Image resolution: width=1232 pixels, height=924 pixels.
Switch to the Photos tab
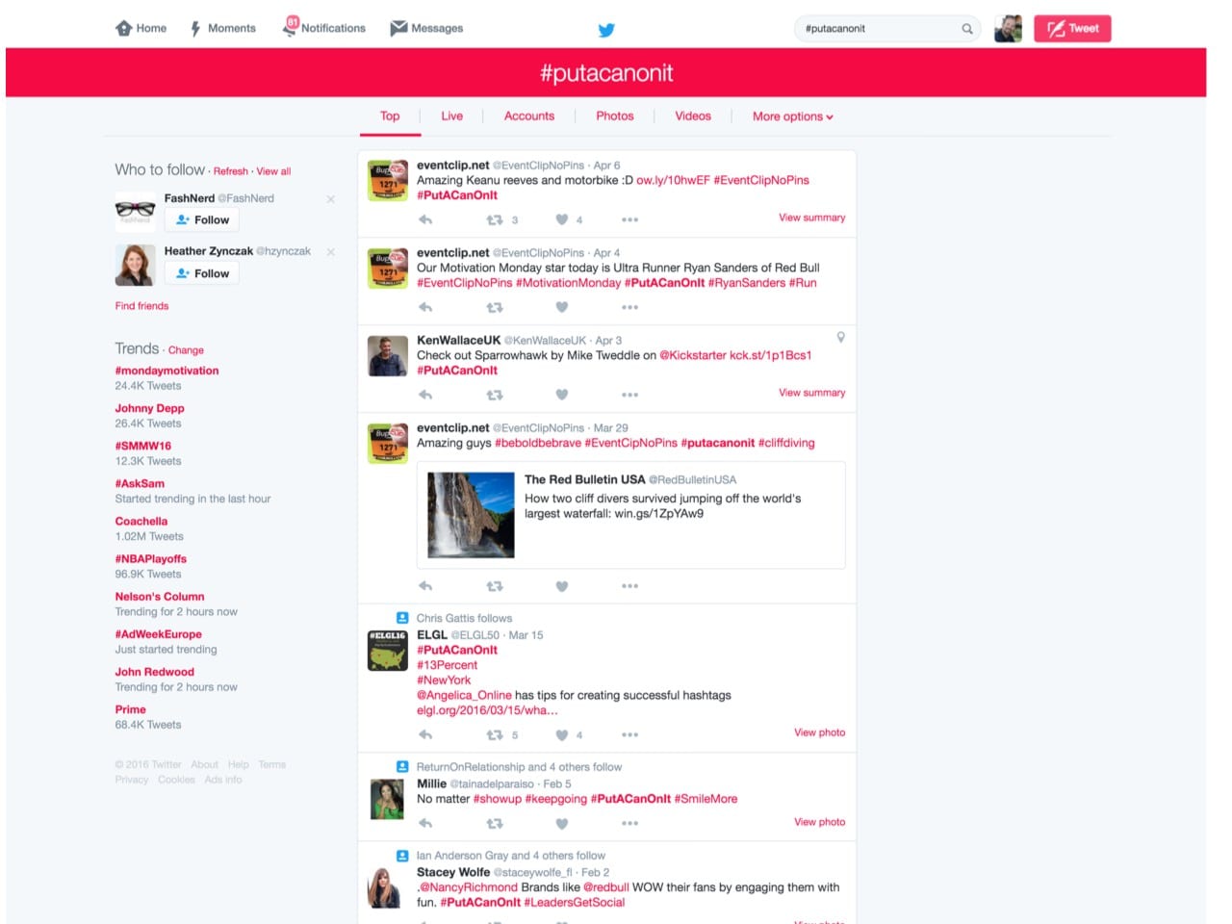(x=614, y=115)
